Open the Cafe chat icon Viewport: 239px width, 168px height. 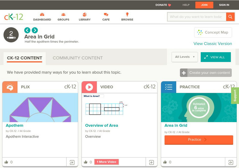106,15
